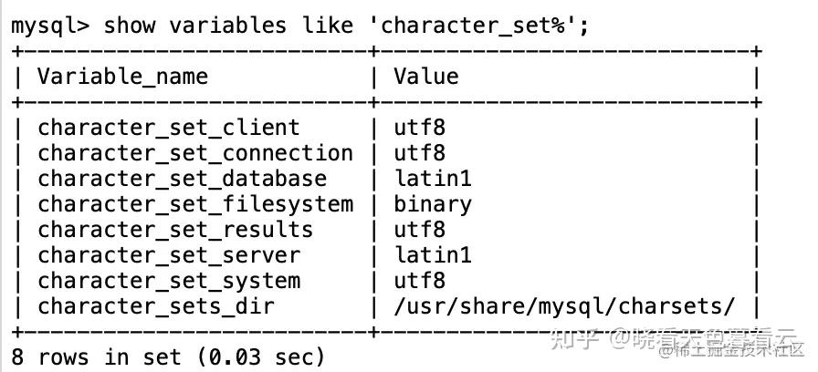Click the character_set_results variable name
The width and height of the screenshot is (818, 372).
[x=175, y=231]
